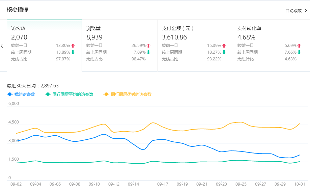This screenshot has height=193, width=310.
Task: Click red up arrow in 访客数 较前一日 row
Action: click(x=73, y=46)
